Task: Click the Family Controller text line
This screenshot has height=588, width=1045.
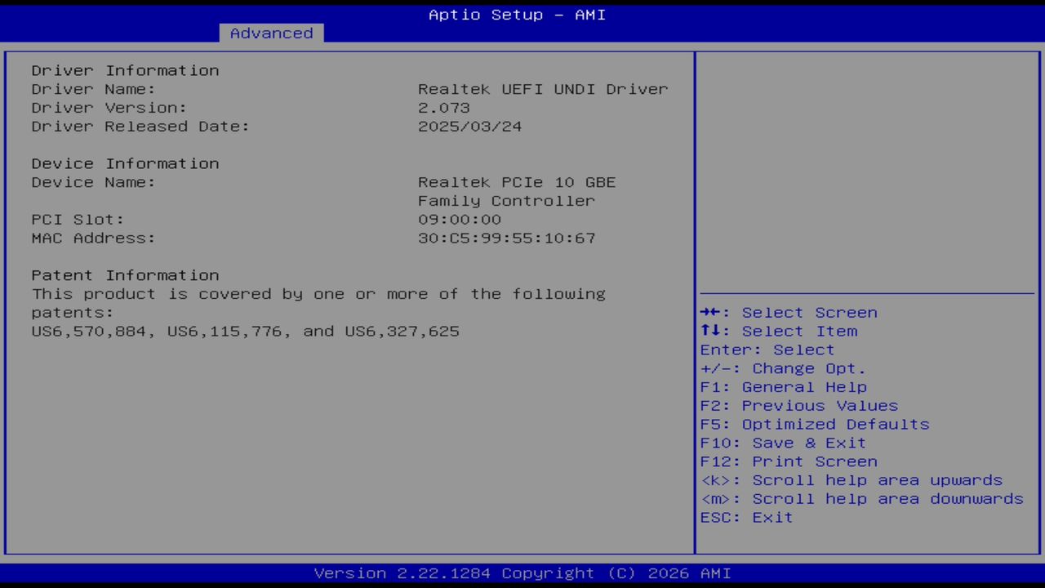Action: tap(506, 201)
